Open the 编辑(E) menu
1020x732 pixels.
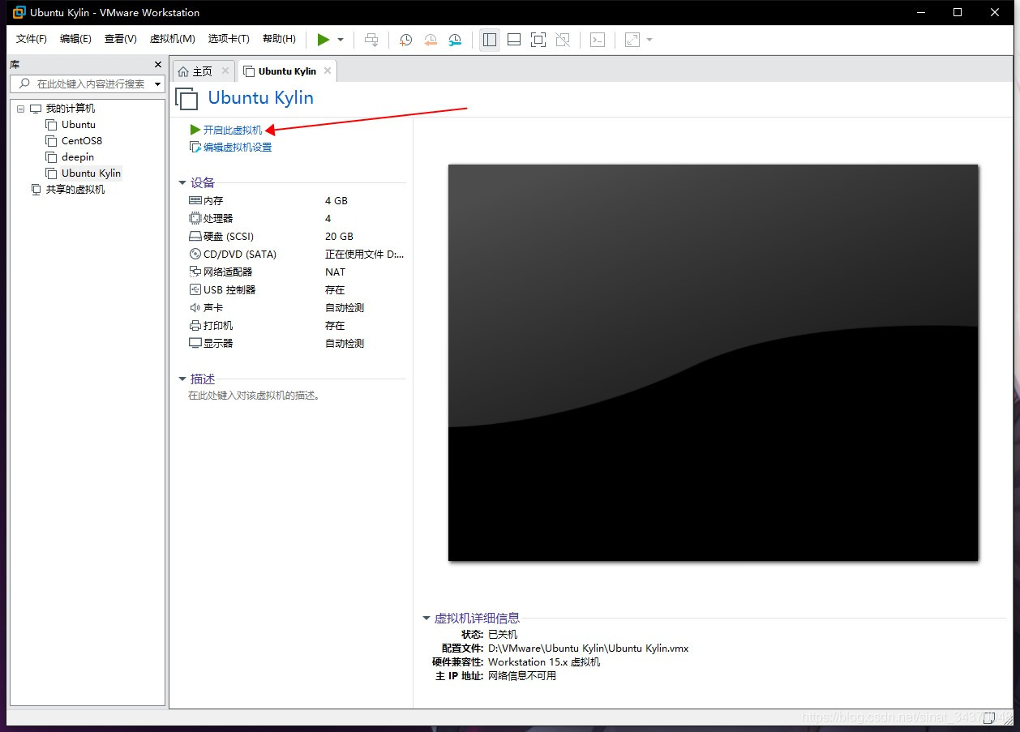(x=75, y=39)
